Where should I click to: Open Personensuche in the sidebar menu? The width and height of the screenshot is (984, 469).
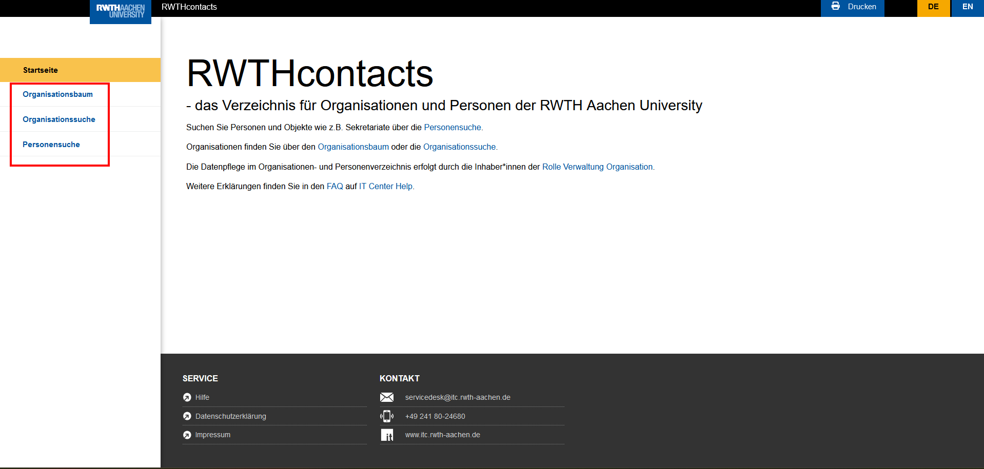51,145
